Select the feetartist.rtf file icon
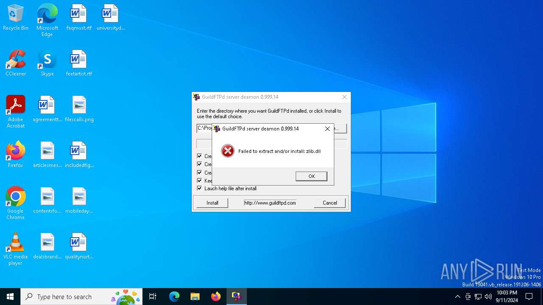Screen dimensions: 543x305 [79, 64]
